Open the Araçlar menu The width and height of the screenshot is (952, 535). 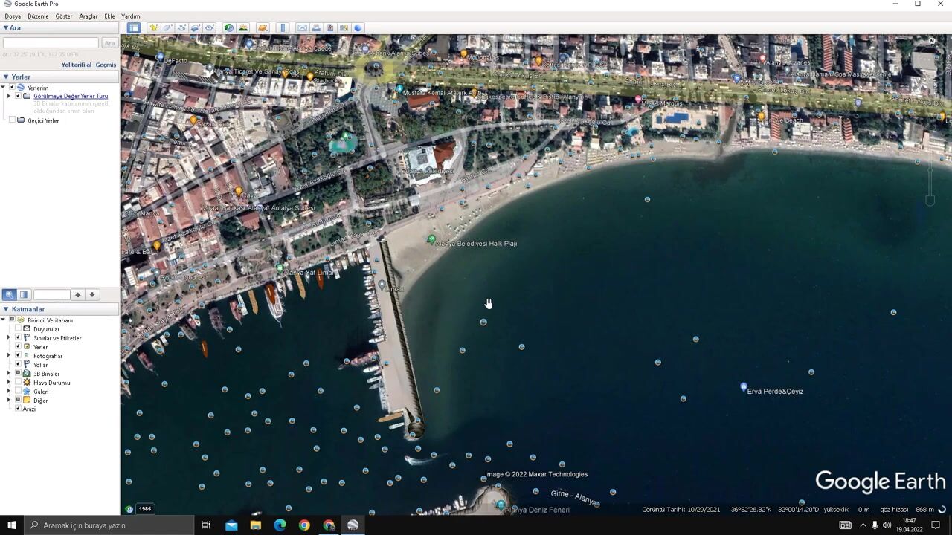tap(88, 16)
